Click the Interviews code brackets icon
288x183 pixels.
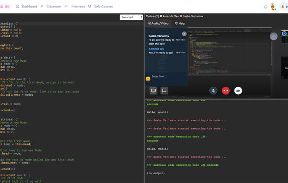66,6
